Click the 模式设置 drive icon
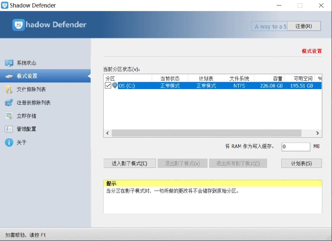 tap(9, 76)
